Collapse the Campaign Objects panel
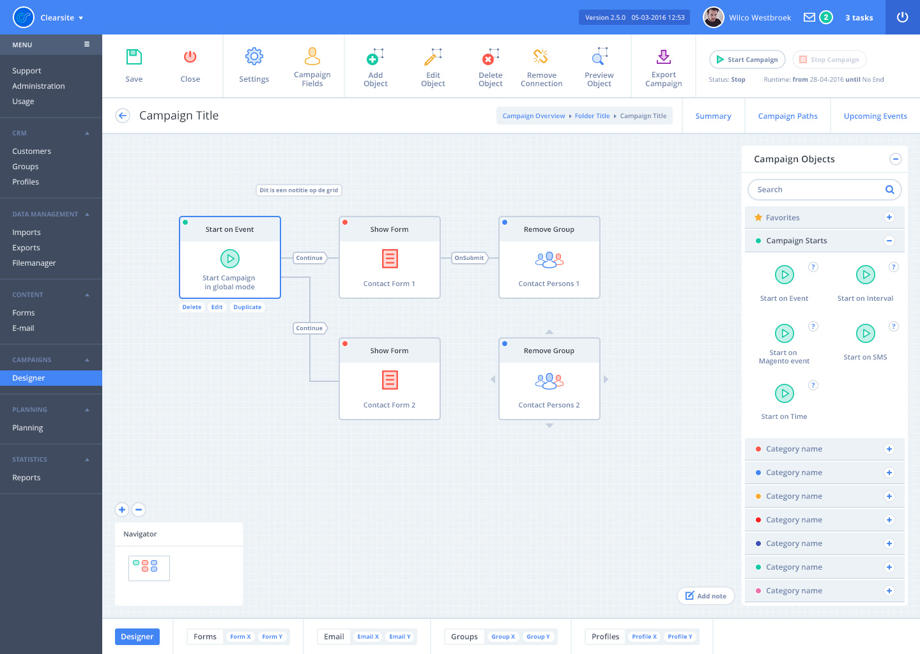 [x=896, y=159]
